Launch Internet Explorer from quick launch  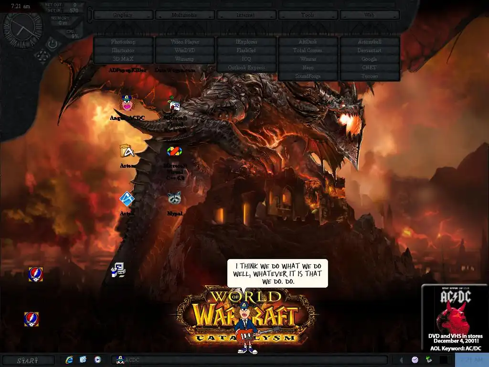(69, 360)
